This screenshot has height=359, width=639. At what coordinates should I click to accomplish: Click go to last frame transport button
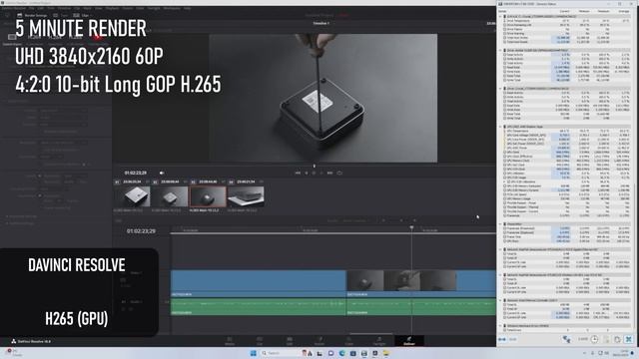(x=329, y=173)
